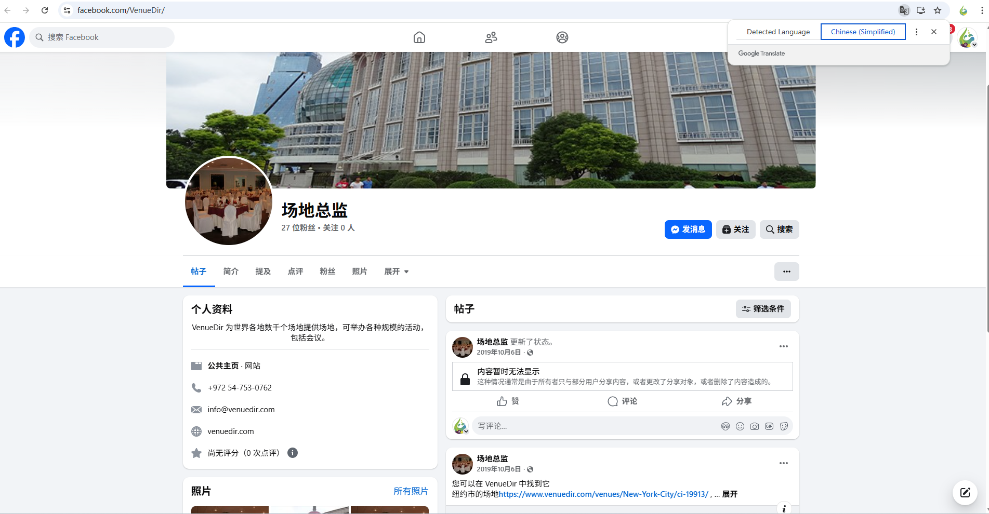Click the camera icon in comment box
989x514 pixels.
[x=755, y=426]
